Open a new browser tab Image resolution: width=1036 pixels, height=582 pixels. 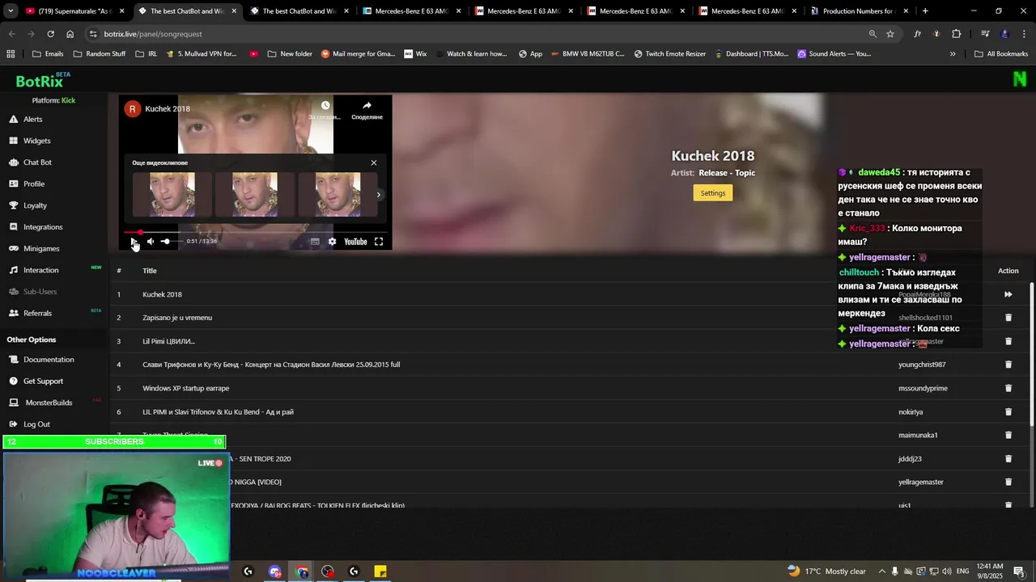[925, 11]
